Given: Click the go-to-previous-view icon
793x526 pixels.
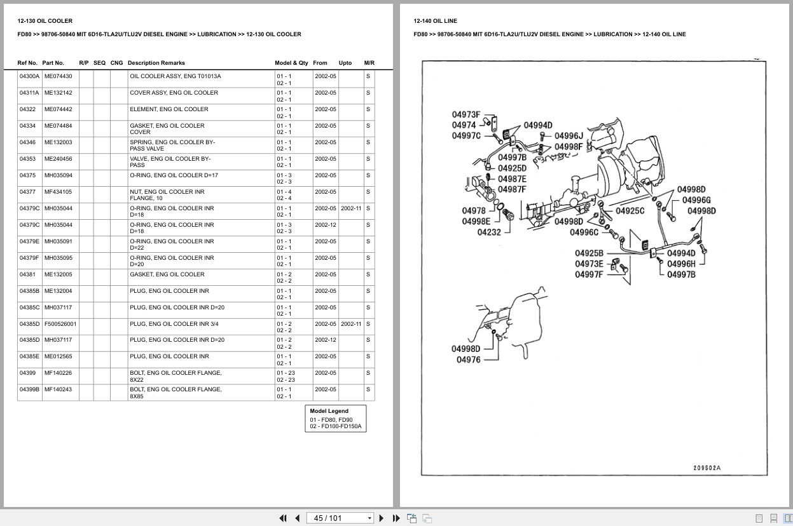Looking at the screenshot, I should click(x=411, y=518).
